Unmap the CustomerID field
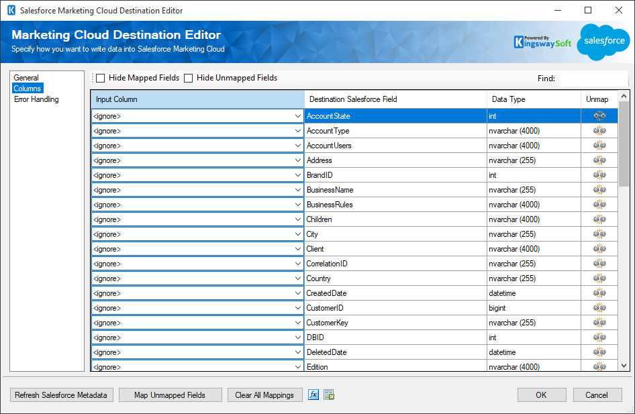Screen dimensions: 635x414 coord(599,308)
